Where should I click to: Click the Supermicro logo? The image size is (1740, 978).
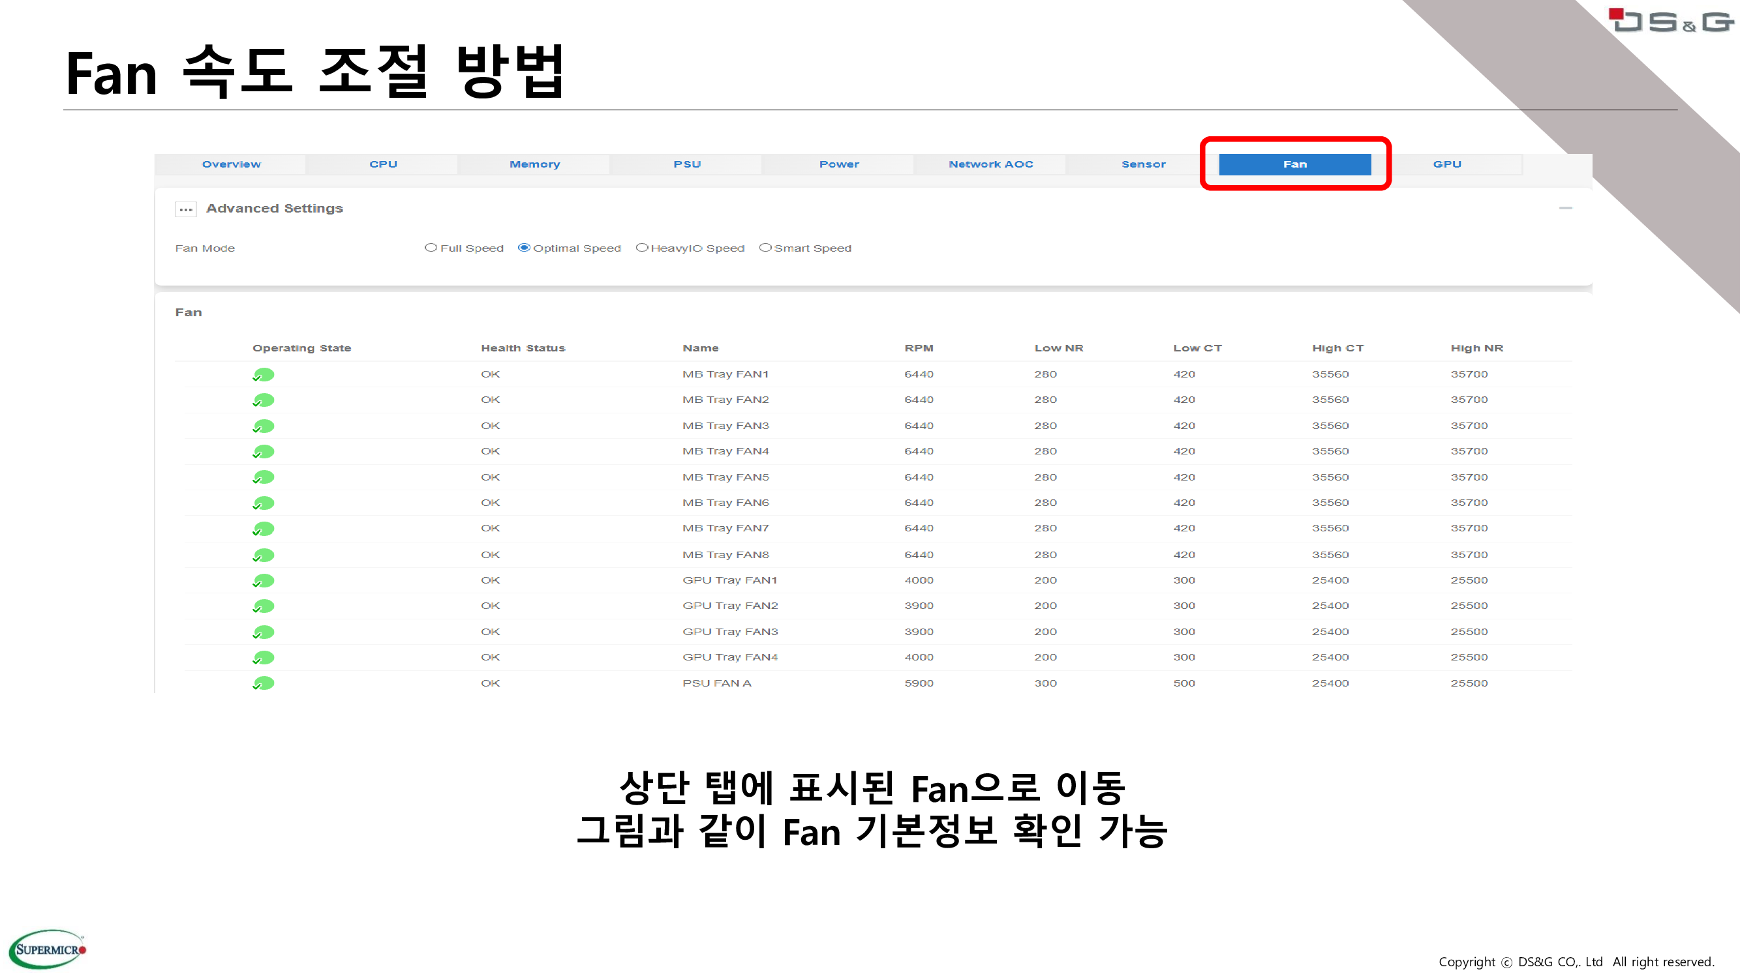click(47, 947)
